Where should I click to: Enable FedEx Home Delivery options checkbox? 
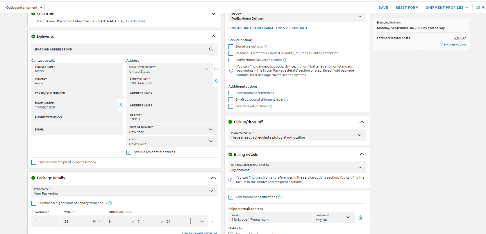231,60
